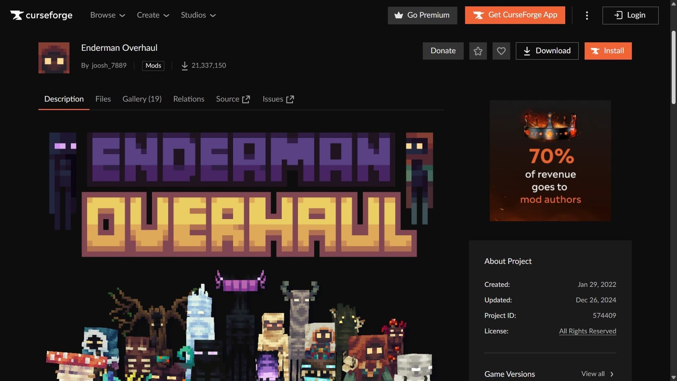Screen dimensions: 677x381
Task: Expand View all Game Versions
Action: coord(597,374)
